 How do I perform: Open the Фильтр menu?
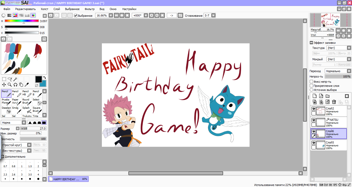(89, 9)
